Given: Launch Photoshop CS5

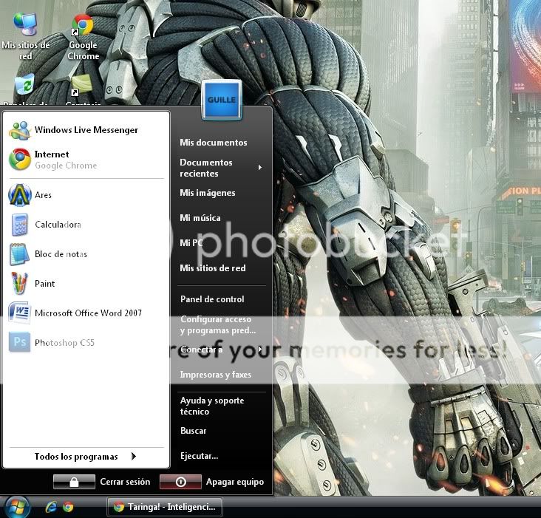Looking at the screenshot, I should pos(20,343).
